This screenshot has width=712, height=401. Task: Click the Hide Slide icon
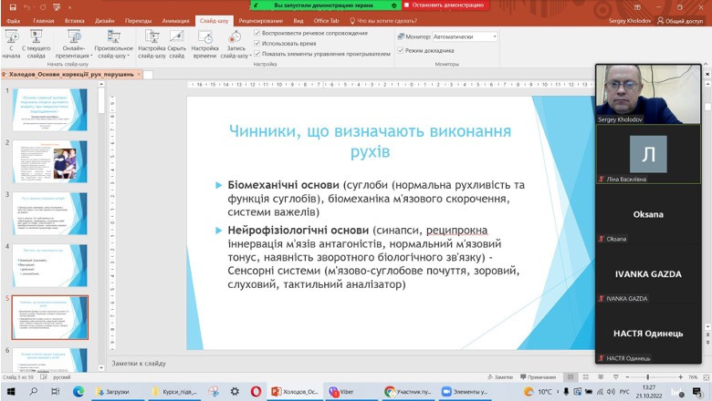coord(177,42)
